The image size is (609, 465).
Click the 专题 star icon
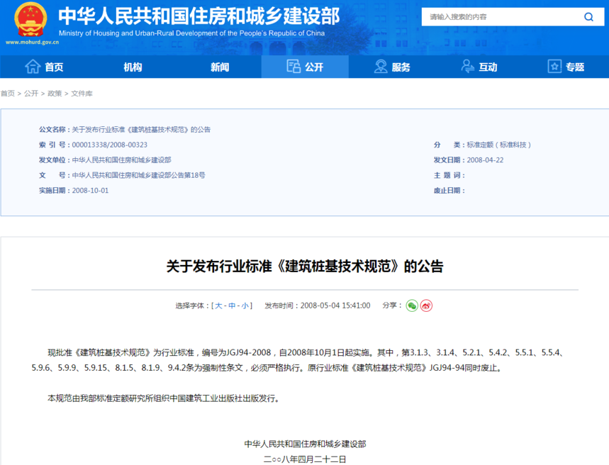pos(554,67)
